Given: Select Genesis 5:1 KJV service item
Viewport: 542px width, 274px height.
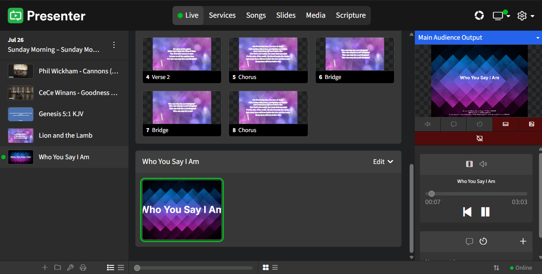Looking at the screenshot, I should pyautogui.click(x=64, y=114).
